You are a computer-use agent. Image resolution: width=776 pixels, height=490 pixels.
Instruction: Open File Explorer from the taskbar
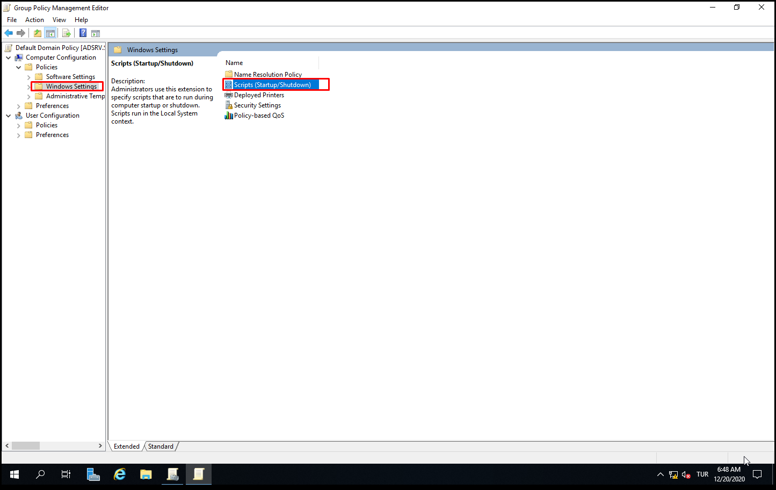[x=146, y=474]
